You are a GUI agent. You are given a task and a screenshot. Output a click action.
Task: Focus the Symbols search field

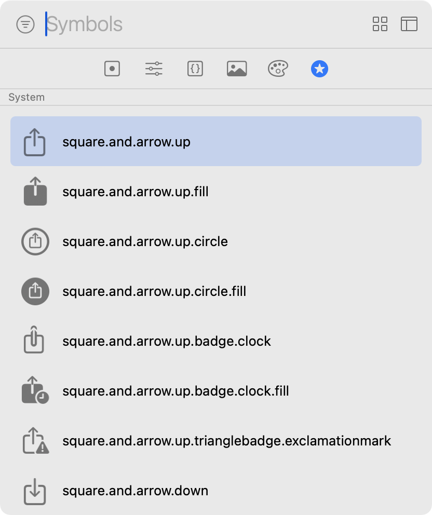click(204, 24)
